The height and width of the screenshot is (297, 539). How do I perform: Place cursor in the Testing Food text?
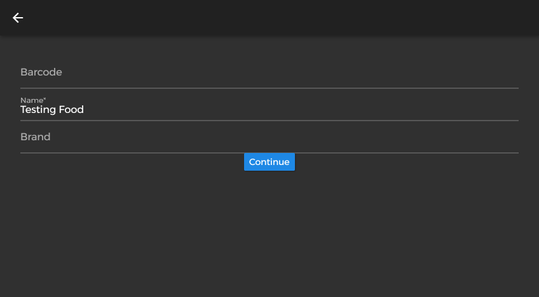click(52, 110)
